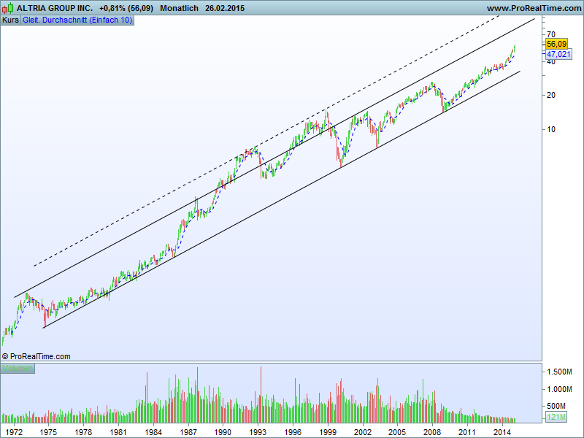Click the 26.02.2015 date in the header
Image resolution: width=584 pixels, height=438 pixels.
click(x=225, y=8)
